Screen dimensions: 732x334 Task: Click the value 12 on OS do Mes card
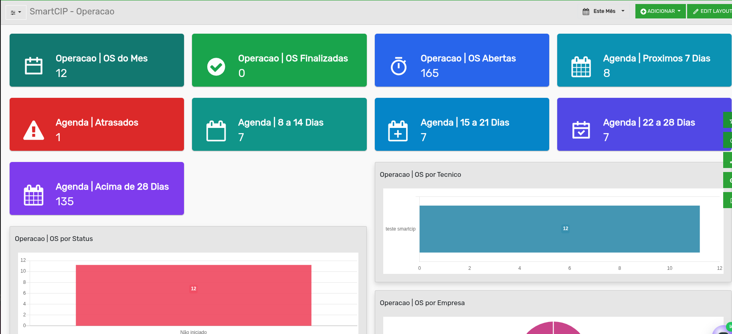61,73
